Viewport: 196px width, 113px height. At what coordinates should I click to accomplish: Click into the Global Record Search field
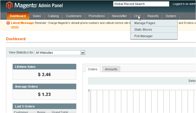(x=141, y=4)
